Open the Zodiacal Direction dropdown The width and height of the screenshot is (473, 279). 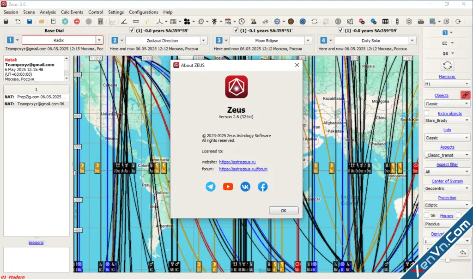[204, 40]
